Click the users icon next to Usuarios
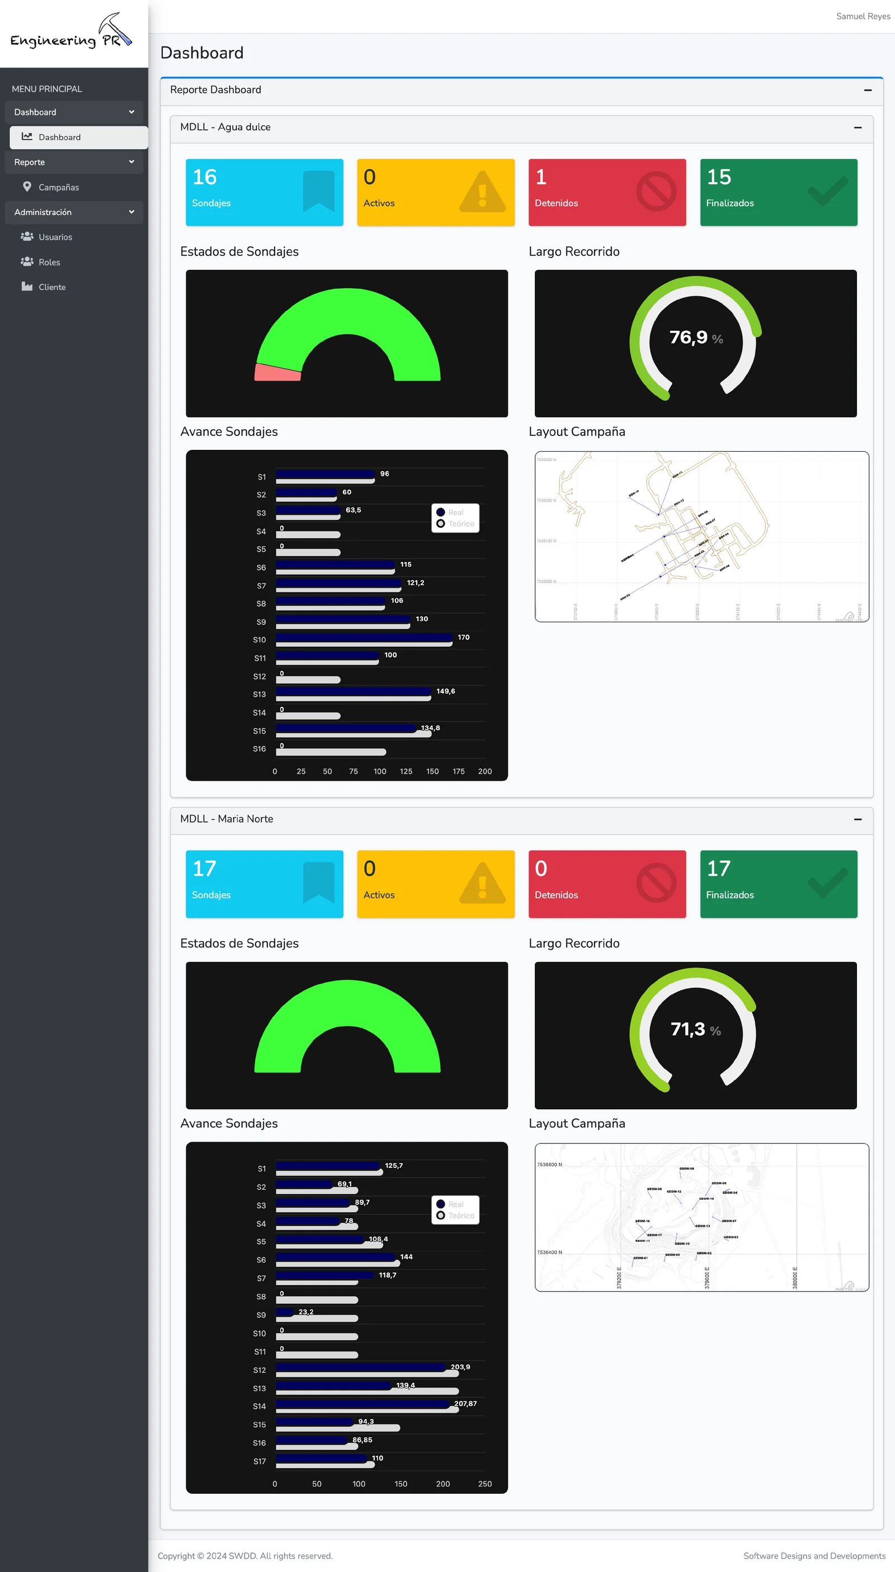 pos(27,236)
